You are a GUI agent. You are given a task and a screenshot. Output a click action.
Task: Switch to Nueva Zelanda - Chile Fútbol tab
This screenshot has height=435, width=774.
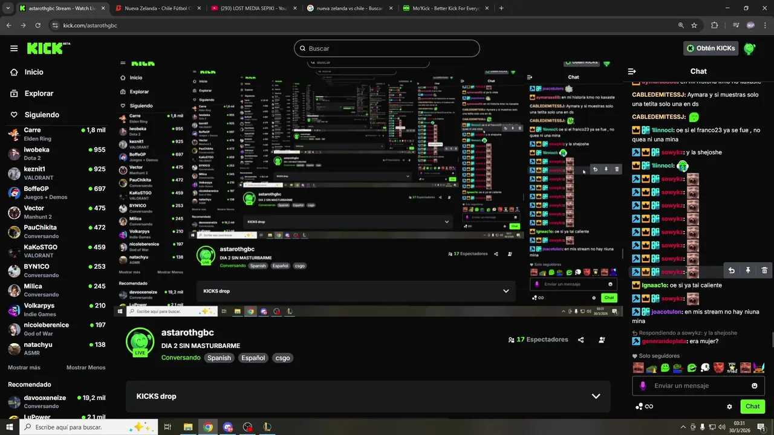[x=157, y=8]
